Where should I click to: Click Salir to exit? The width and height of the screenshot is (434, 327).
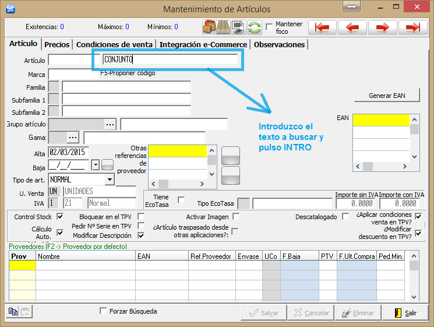(x=405, y=313)
